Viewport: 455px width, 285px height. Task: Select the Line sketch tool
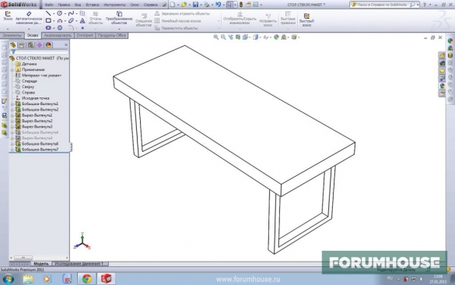pos(48,13)
